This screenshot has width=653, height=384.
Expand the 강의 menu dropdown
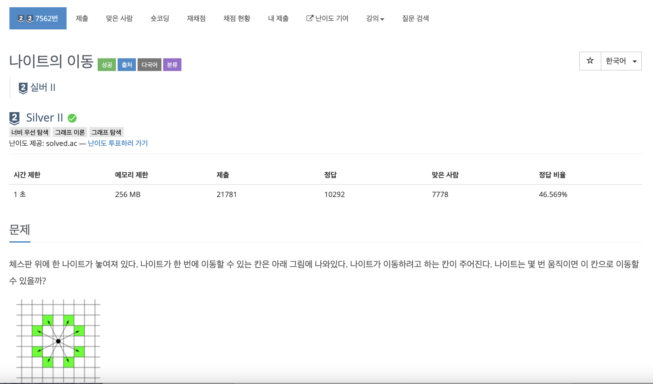pyautogui.click(x=375, y=19)
